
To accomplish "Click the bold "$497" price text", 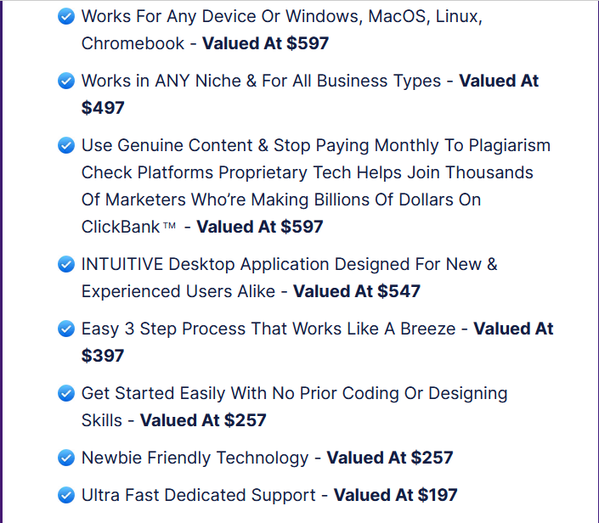I will (x=103, y=108).
